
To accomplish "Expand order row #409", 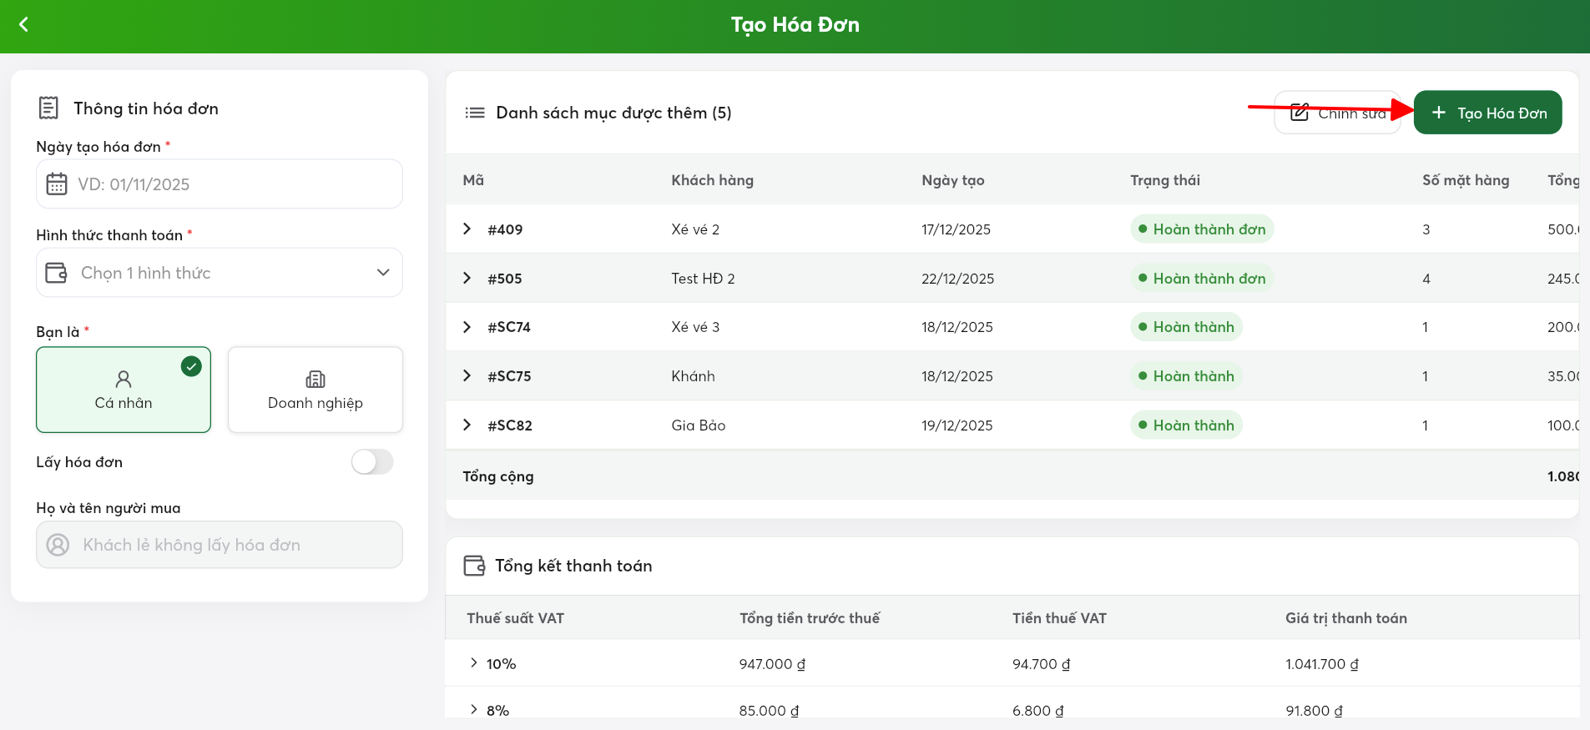I will 467,229.
